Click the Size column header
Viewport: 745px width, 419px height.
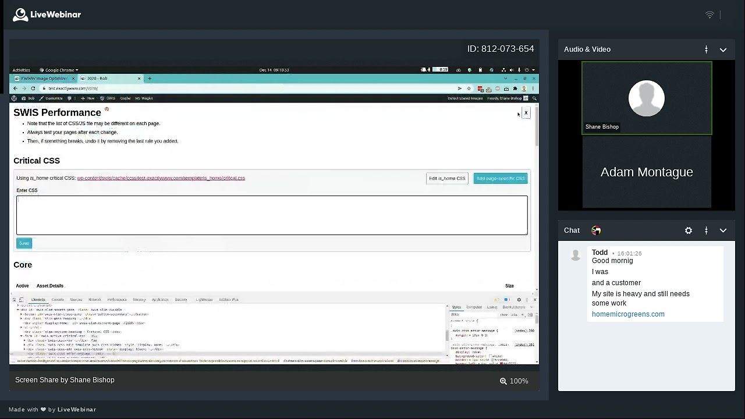pos(509,286)
